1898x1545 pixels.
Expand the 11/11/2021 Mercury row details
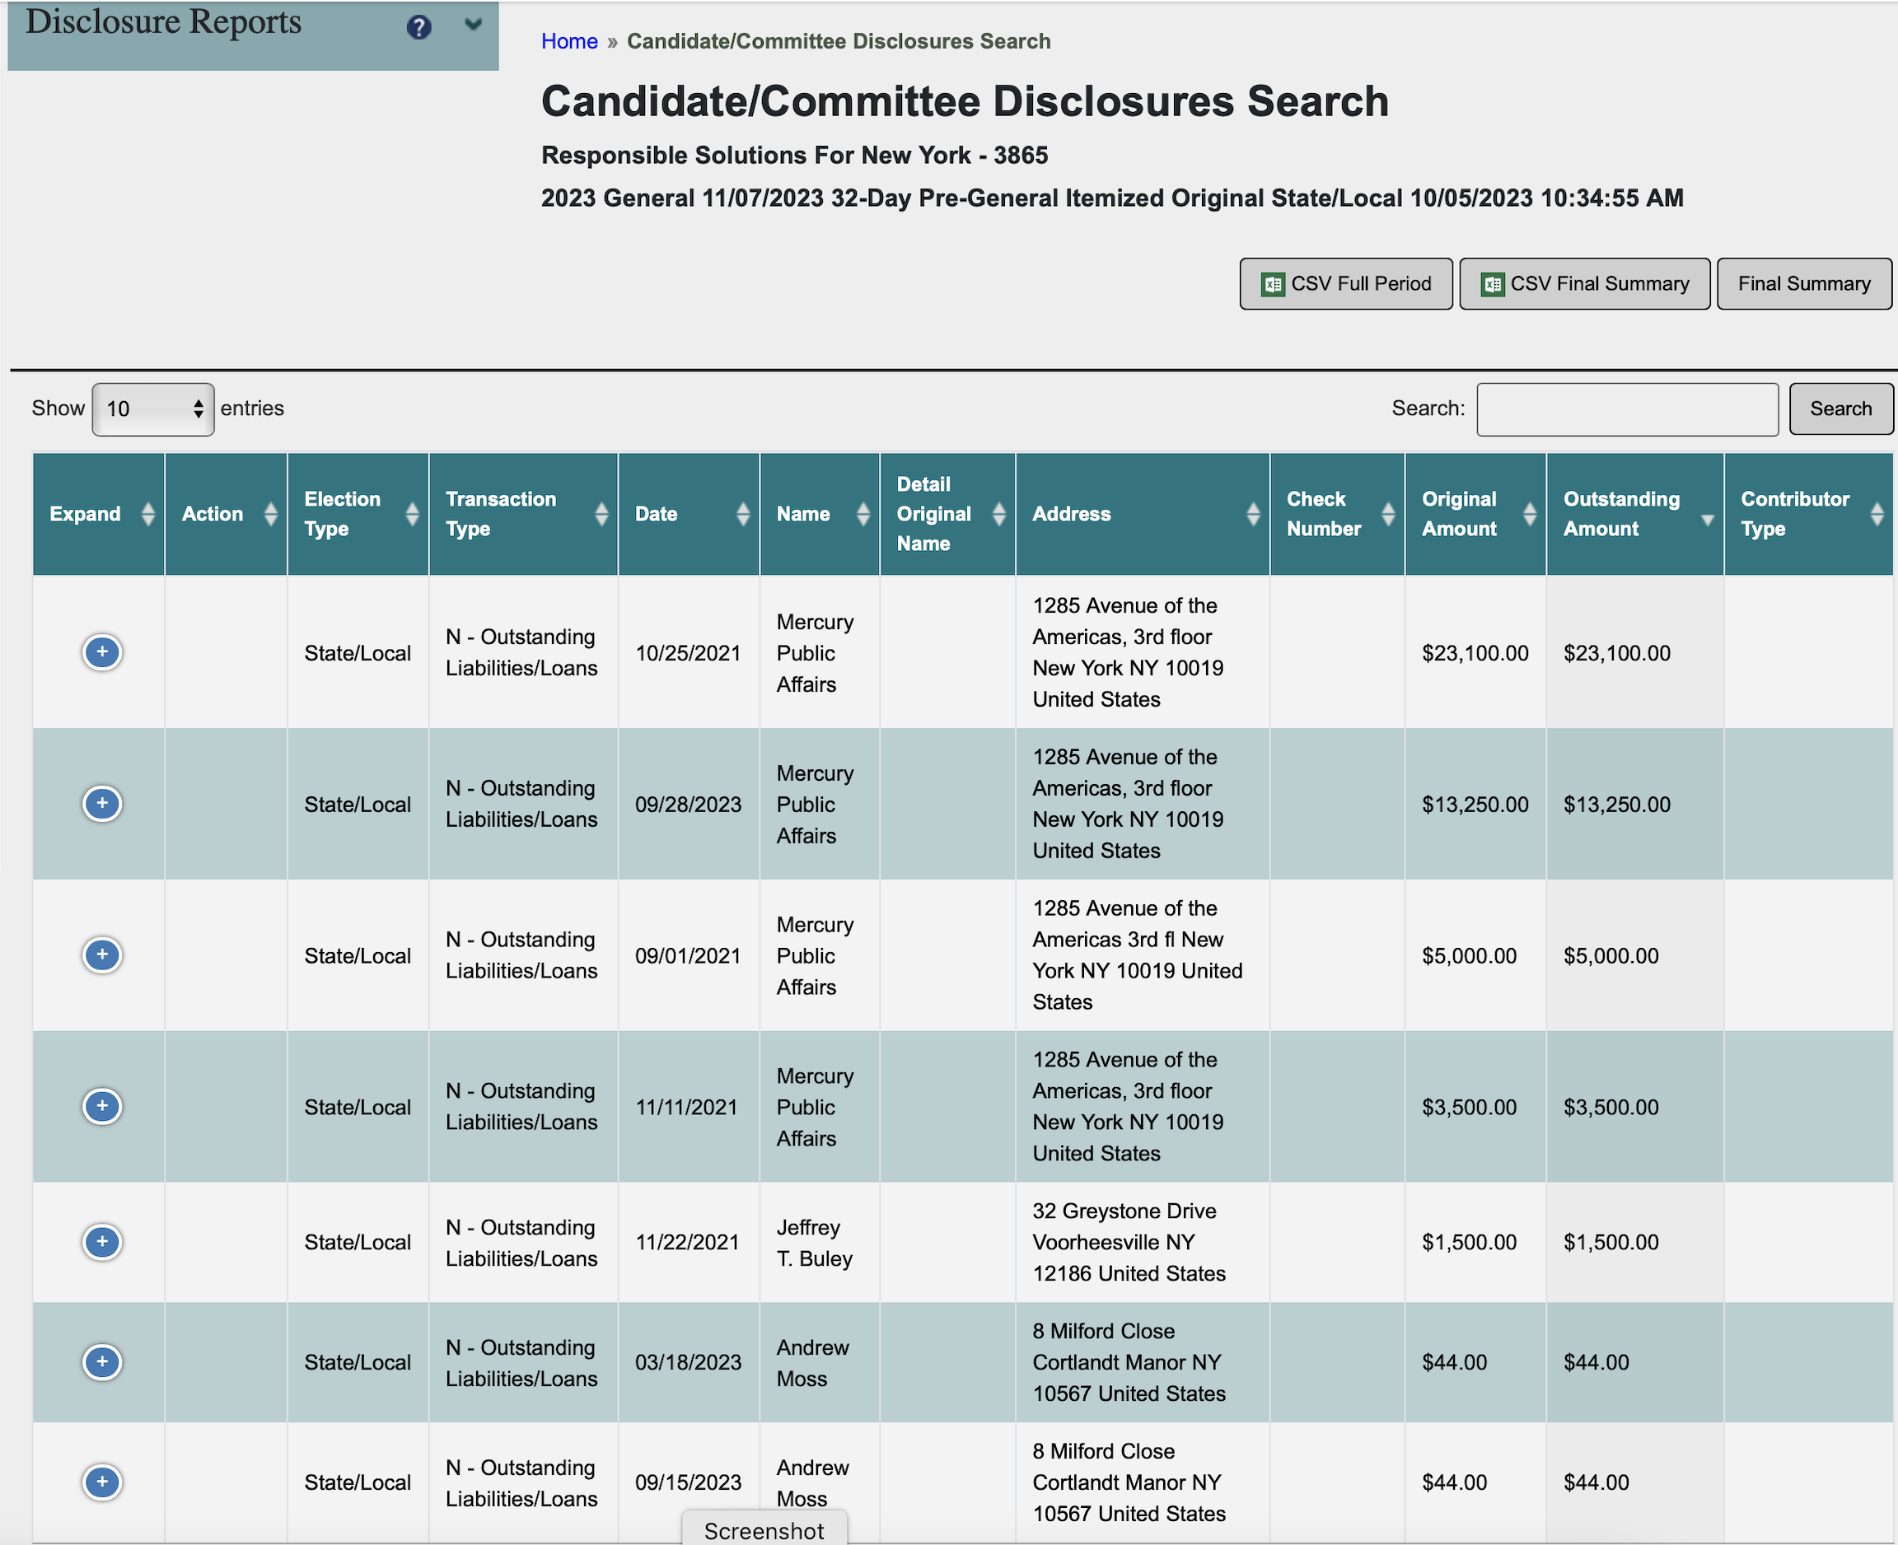(102, 1106)
